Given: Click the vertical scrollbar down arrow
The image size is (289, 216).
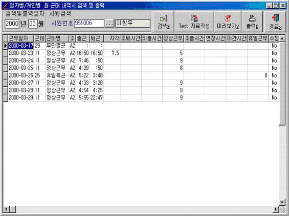Looking at the screenshot, I should (282, 202).
